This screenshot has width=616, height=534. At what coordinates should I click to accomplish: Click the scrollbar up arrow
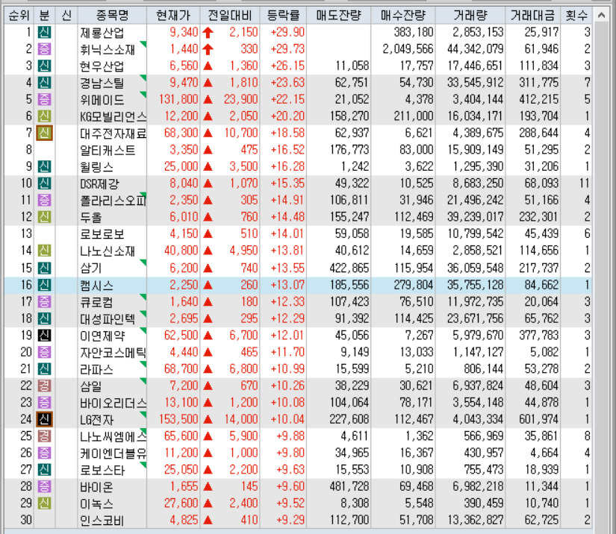[x=601, y=16]
